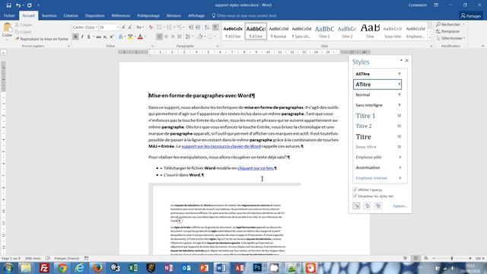Switch to the Références tab
The width and height of the screenshot is (487, 274).
[x=121, y=15]
